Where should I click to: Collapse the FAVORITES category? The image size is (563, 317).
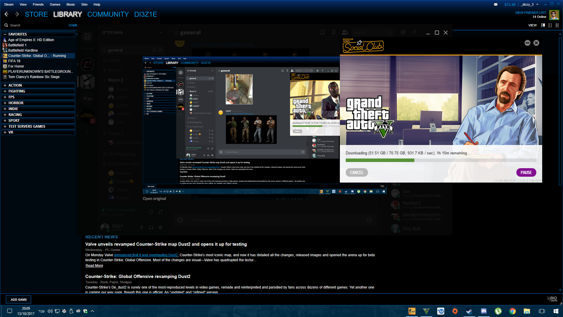point(5,34)
